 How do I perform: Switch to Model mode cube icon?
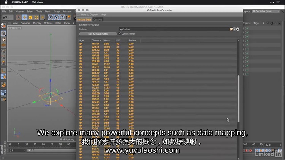(3, 33)
